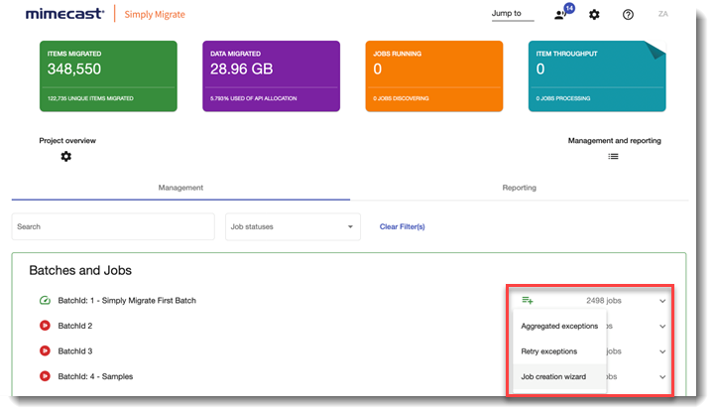Click into the Search input box

[113, 226]
